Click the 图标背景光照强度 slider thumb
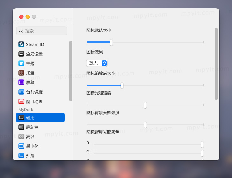232x178 pixels. tap(145, 125)
